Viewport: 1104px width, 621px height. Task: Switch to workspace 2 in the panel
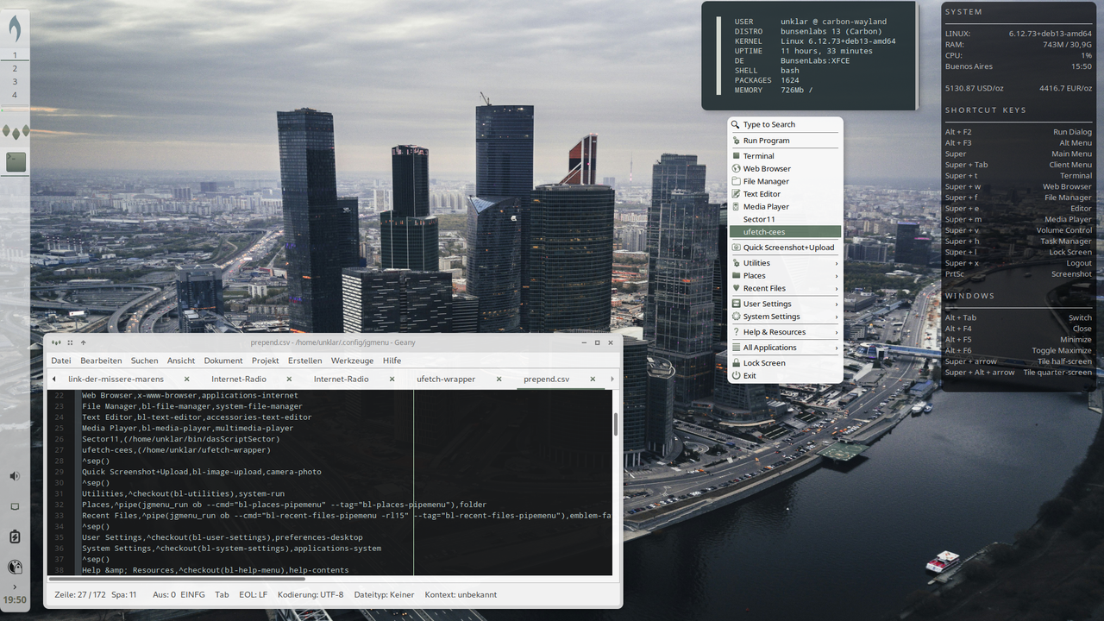pos(15,68)
